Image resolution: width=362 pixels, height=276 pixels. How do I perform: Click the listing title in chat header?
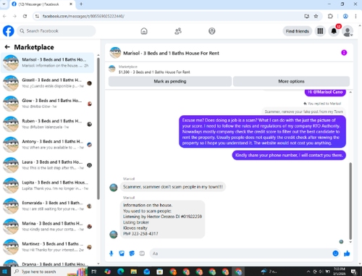pyautogui.click(x=171, y=53)
